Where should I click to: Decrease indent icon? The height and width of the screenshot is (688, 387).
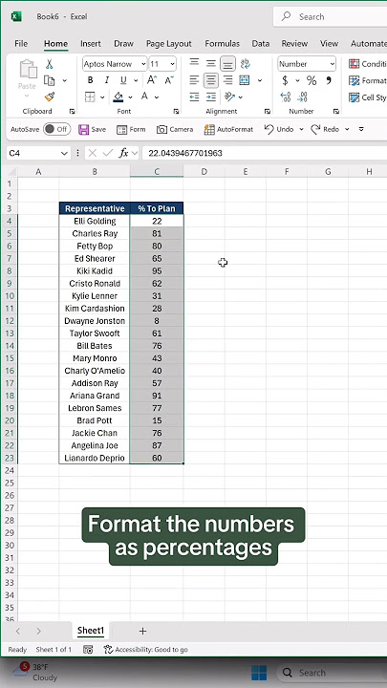pyautogui.click(x=194, y=97)
